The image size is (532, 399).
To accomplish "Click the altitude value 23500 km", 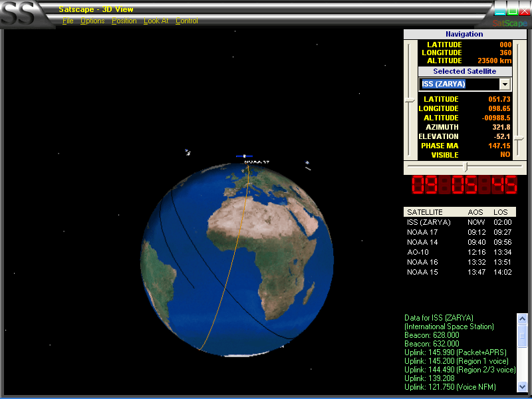I will click(x=494, y=61).
